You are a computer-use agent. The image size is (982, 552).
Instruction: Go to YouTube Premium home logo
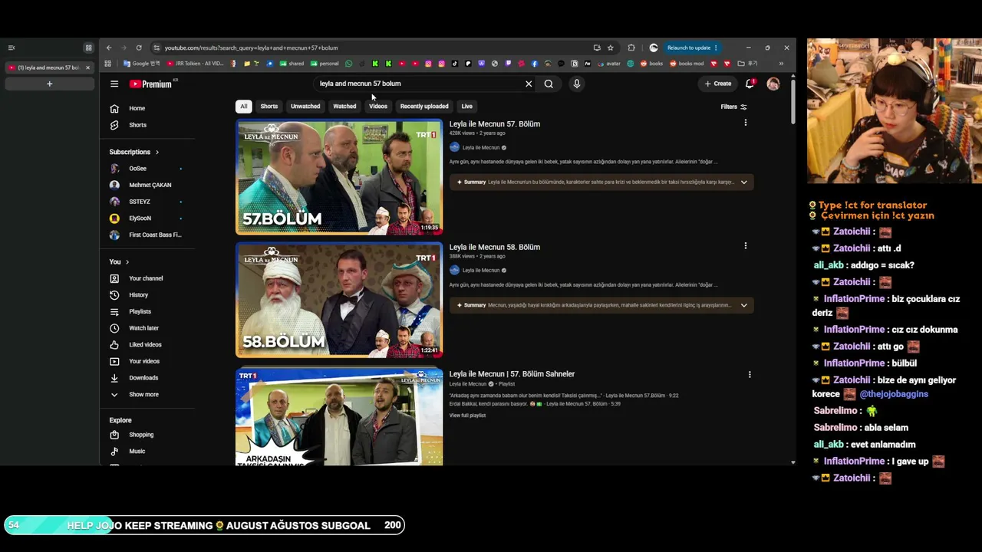151,84
